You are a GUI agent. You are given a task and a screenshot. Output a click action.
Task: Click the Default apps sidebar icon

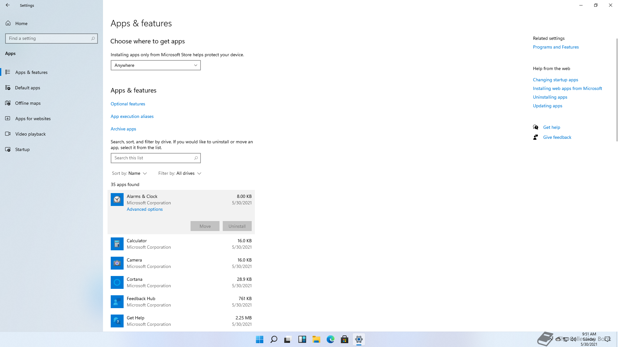click(x=8, y=87)
